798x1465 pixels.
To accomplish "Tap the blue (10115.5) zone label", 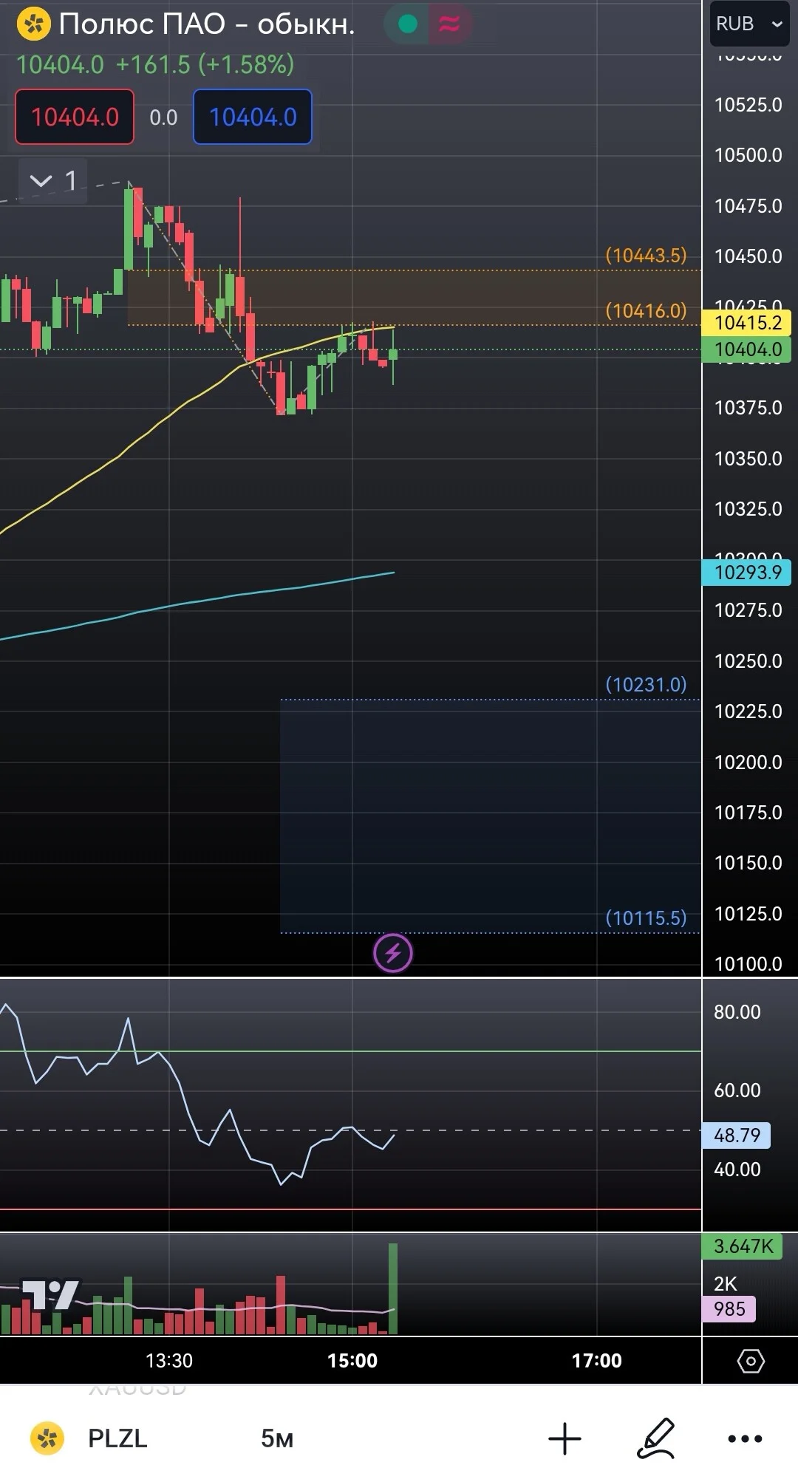I will click(646, 918).
